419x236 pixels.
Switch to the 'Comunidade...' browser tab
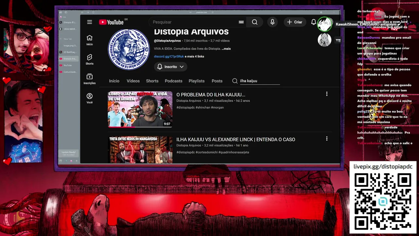coord(68,72)
